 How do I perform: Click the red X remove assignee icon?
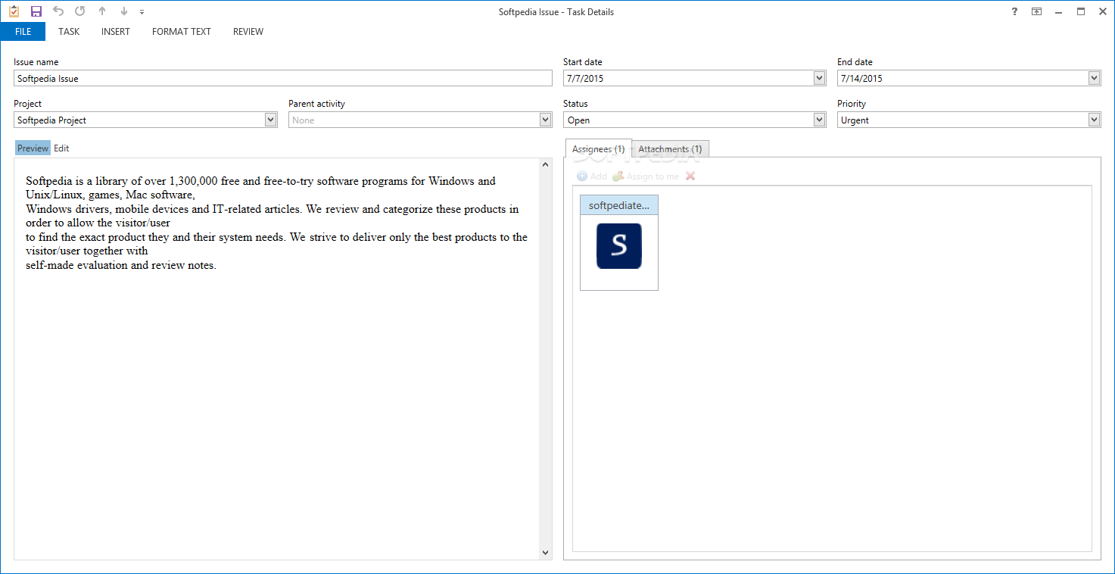[x=690, y=176]
